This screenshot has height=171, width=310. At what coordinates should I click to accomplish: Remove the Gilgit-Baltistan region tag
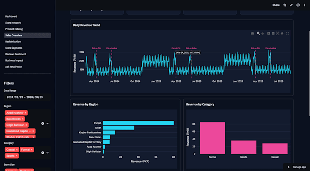point(26,125)
